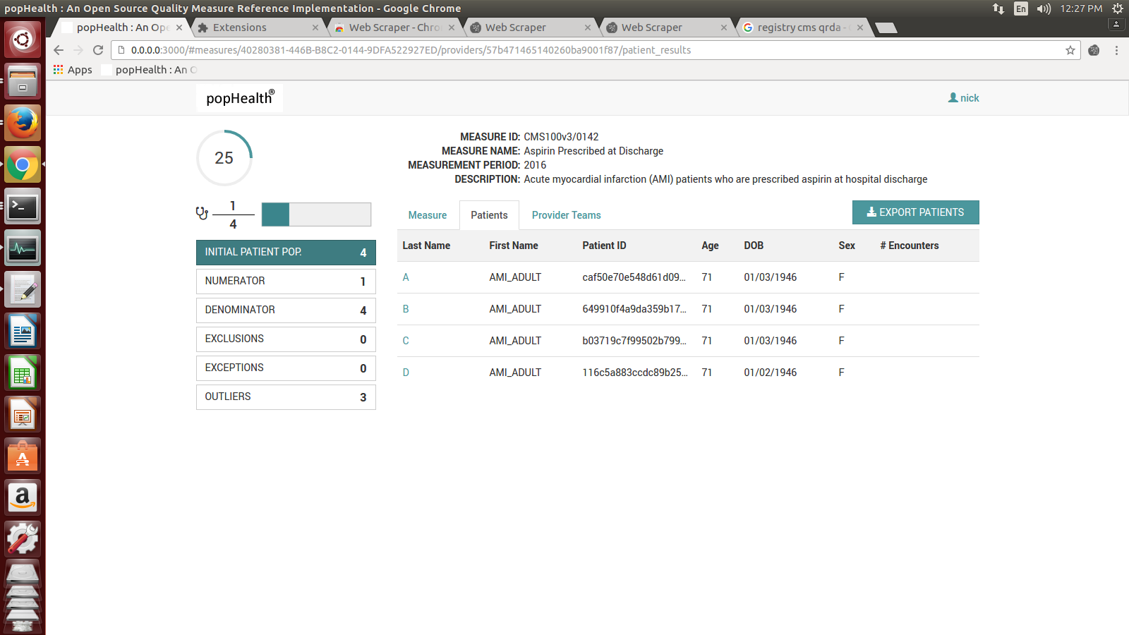Toggle the Outliers population filter
The width and height of the screenshot is (1129, 635).
click(x=285, y=397)
